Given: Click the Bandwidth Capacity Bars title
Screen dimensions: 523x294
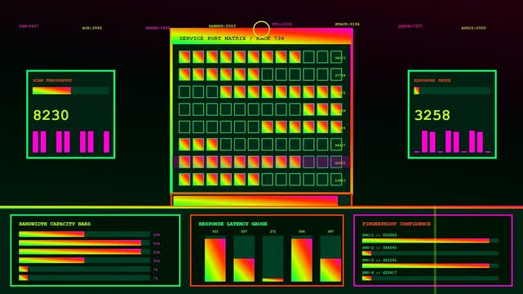Looking at the screenshot, I should tap(55, 224).
